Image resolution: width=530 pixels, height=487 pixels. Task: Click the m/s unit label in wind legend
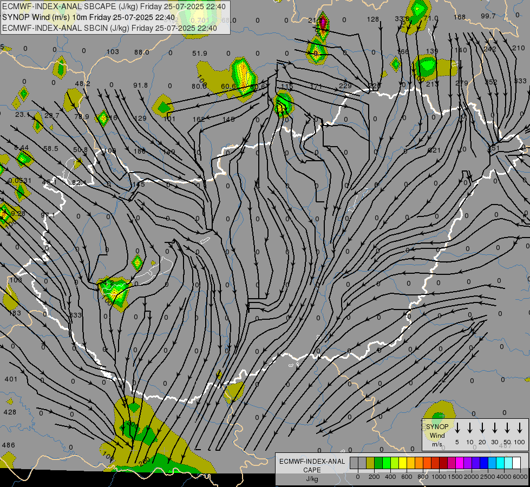(x=437, y=444)
